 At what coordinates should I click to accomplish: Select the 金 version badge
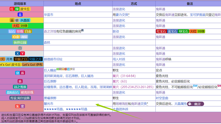[12, 20]
